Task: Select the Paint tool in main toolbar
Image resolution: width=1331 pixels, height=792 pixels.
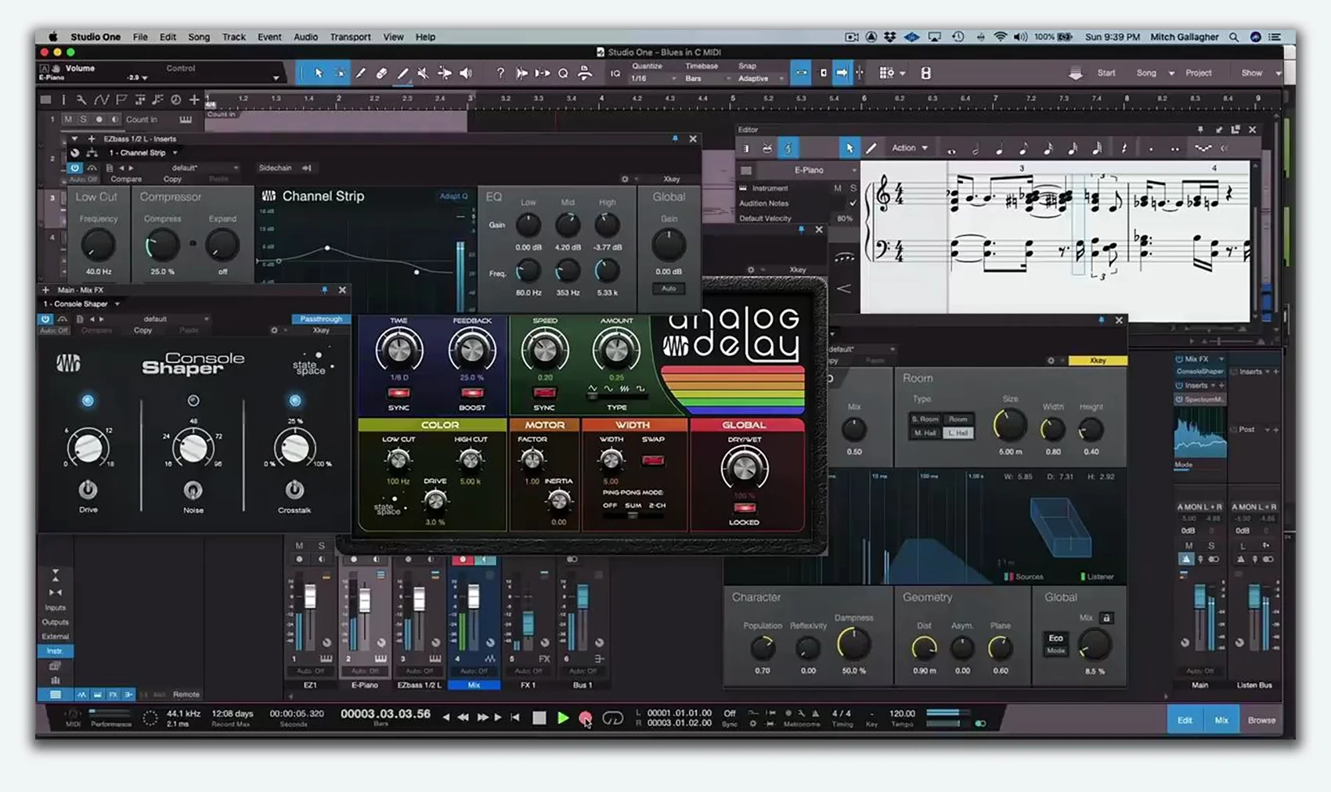Action: (x=402, y=73)
